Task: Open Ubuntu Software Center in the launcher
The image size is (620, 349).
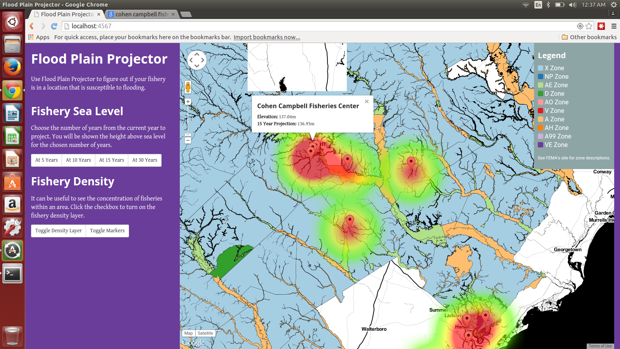Action: [12, 182]
